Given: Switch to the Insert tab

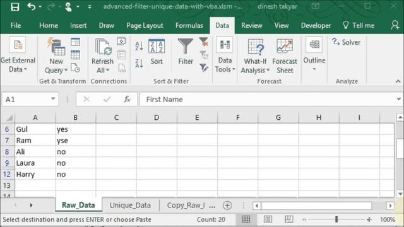Looking at the screenshot, I should click(78, 25).
